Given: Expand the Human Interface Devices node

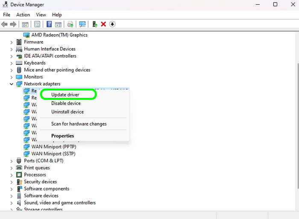Looking at the screenshot, I should [12, 50].
